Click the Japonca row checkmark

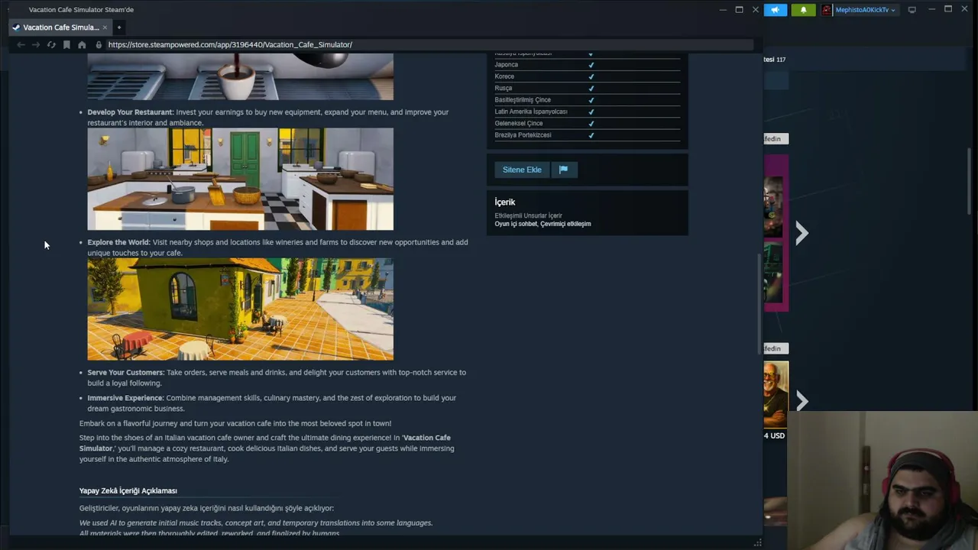[591, 65]
